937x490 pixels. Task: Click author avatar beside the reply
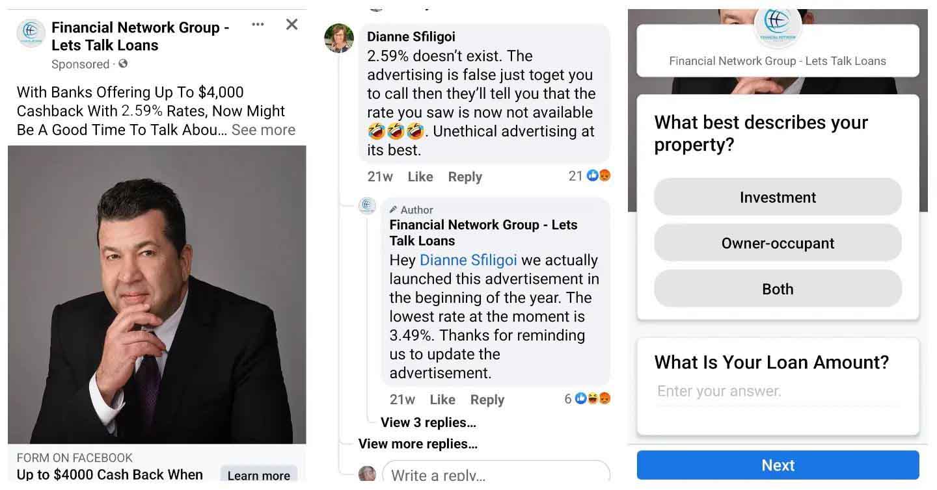pyautogui.click(x=368, y=206)
